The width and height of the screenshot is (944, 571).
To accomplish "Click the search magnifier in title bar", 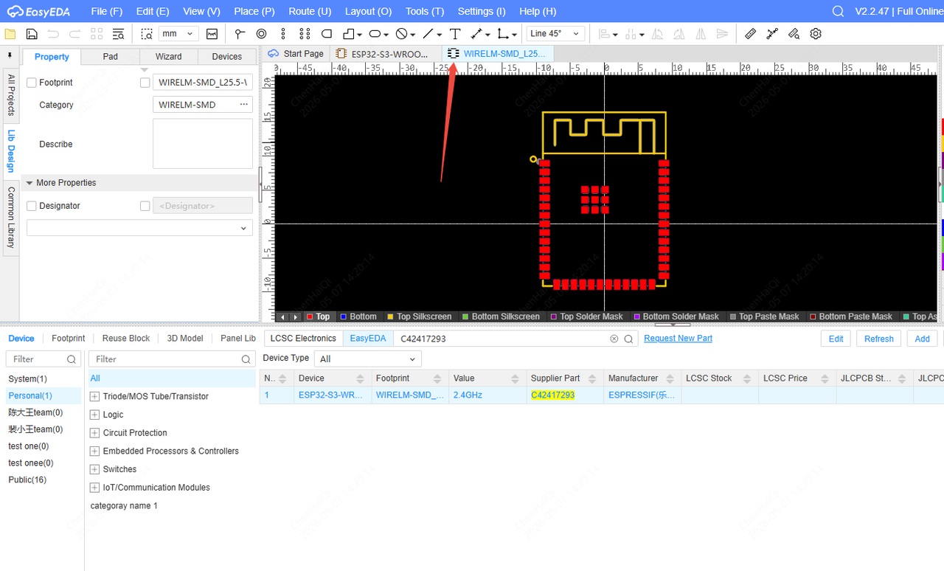I will tap(838, 11).
